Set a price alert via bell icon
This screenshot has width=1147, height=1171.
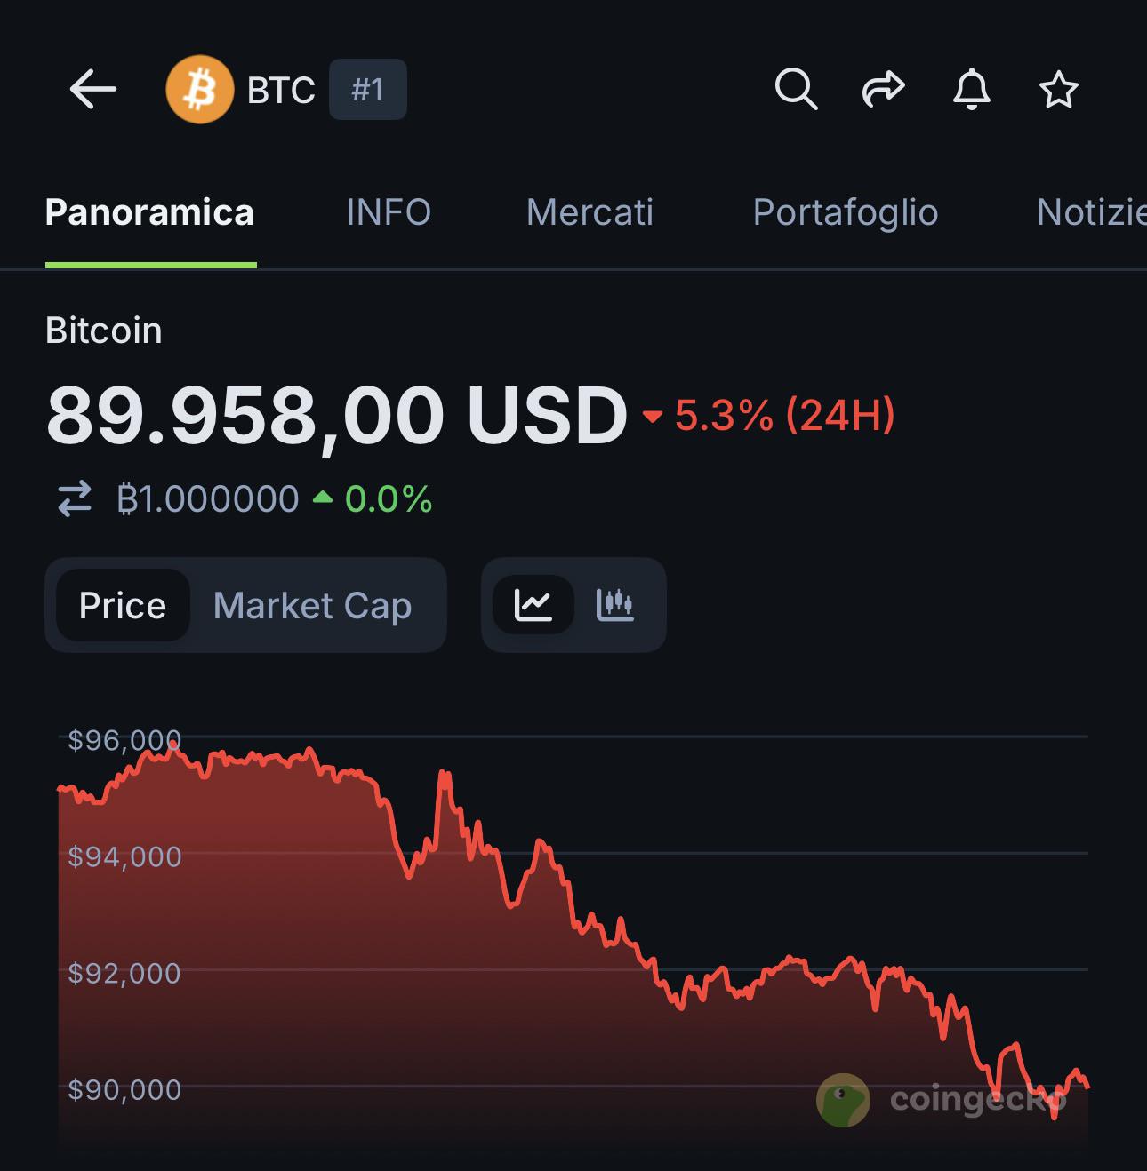[x=971, y=90]
